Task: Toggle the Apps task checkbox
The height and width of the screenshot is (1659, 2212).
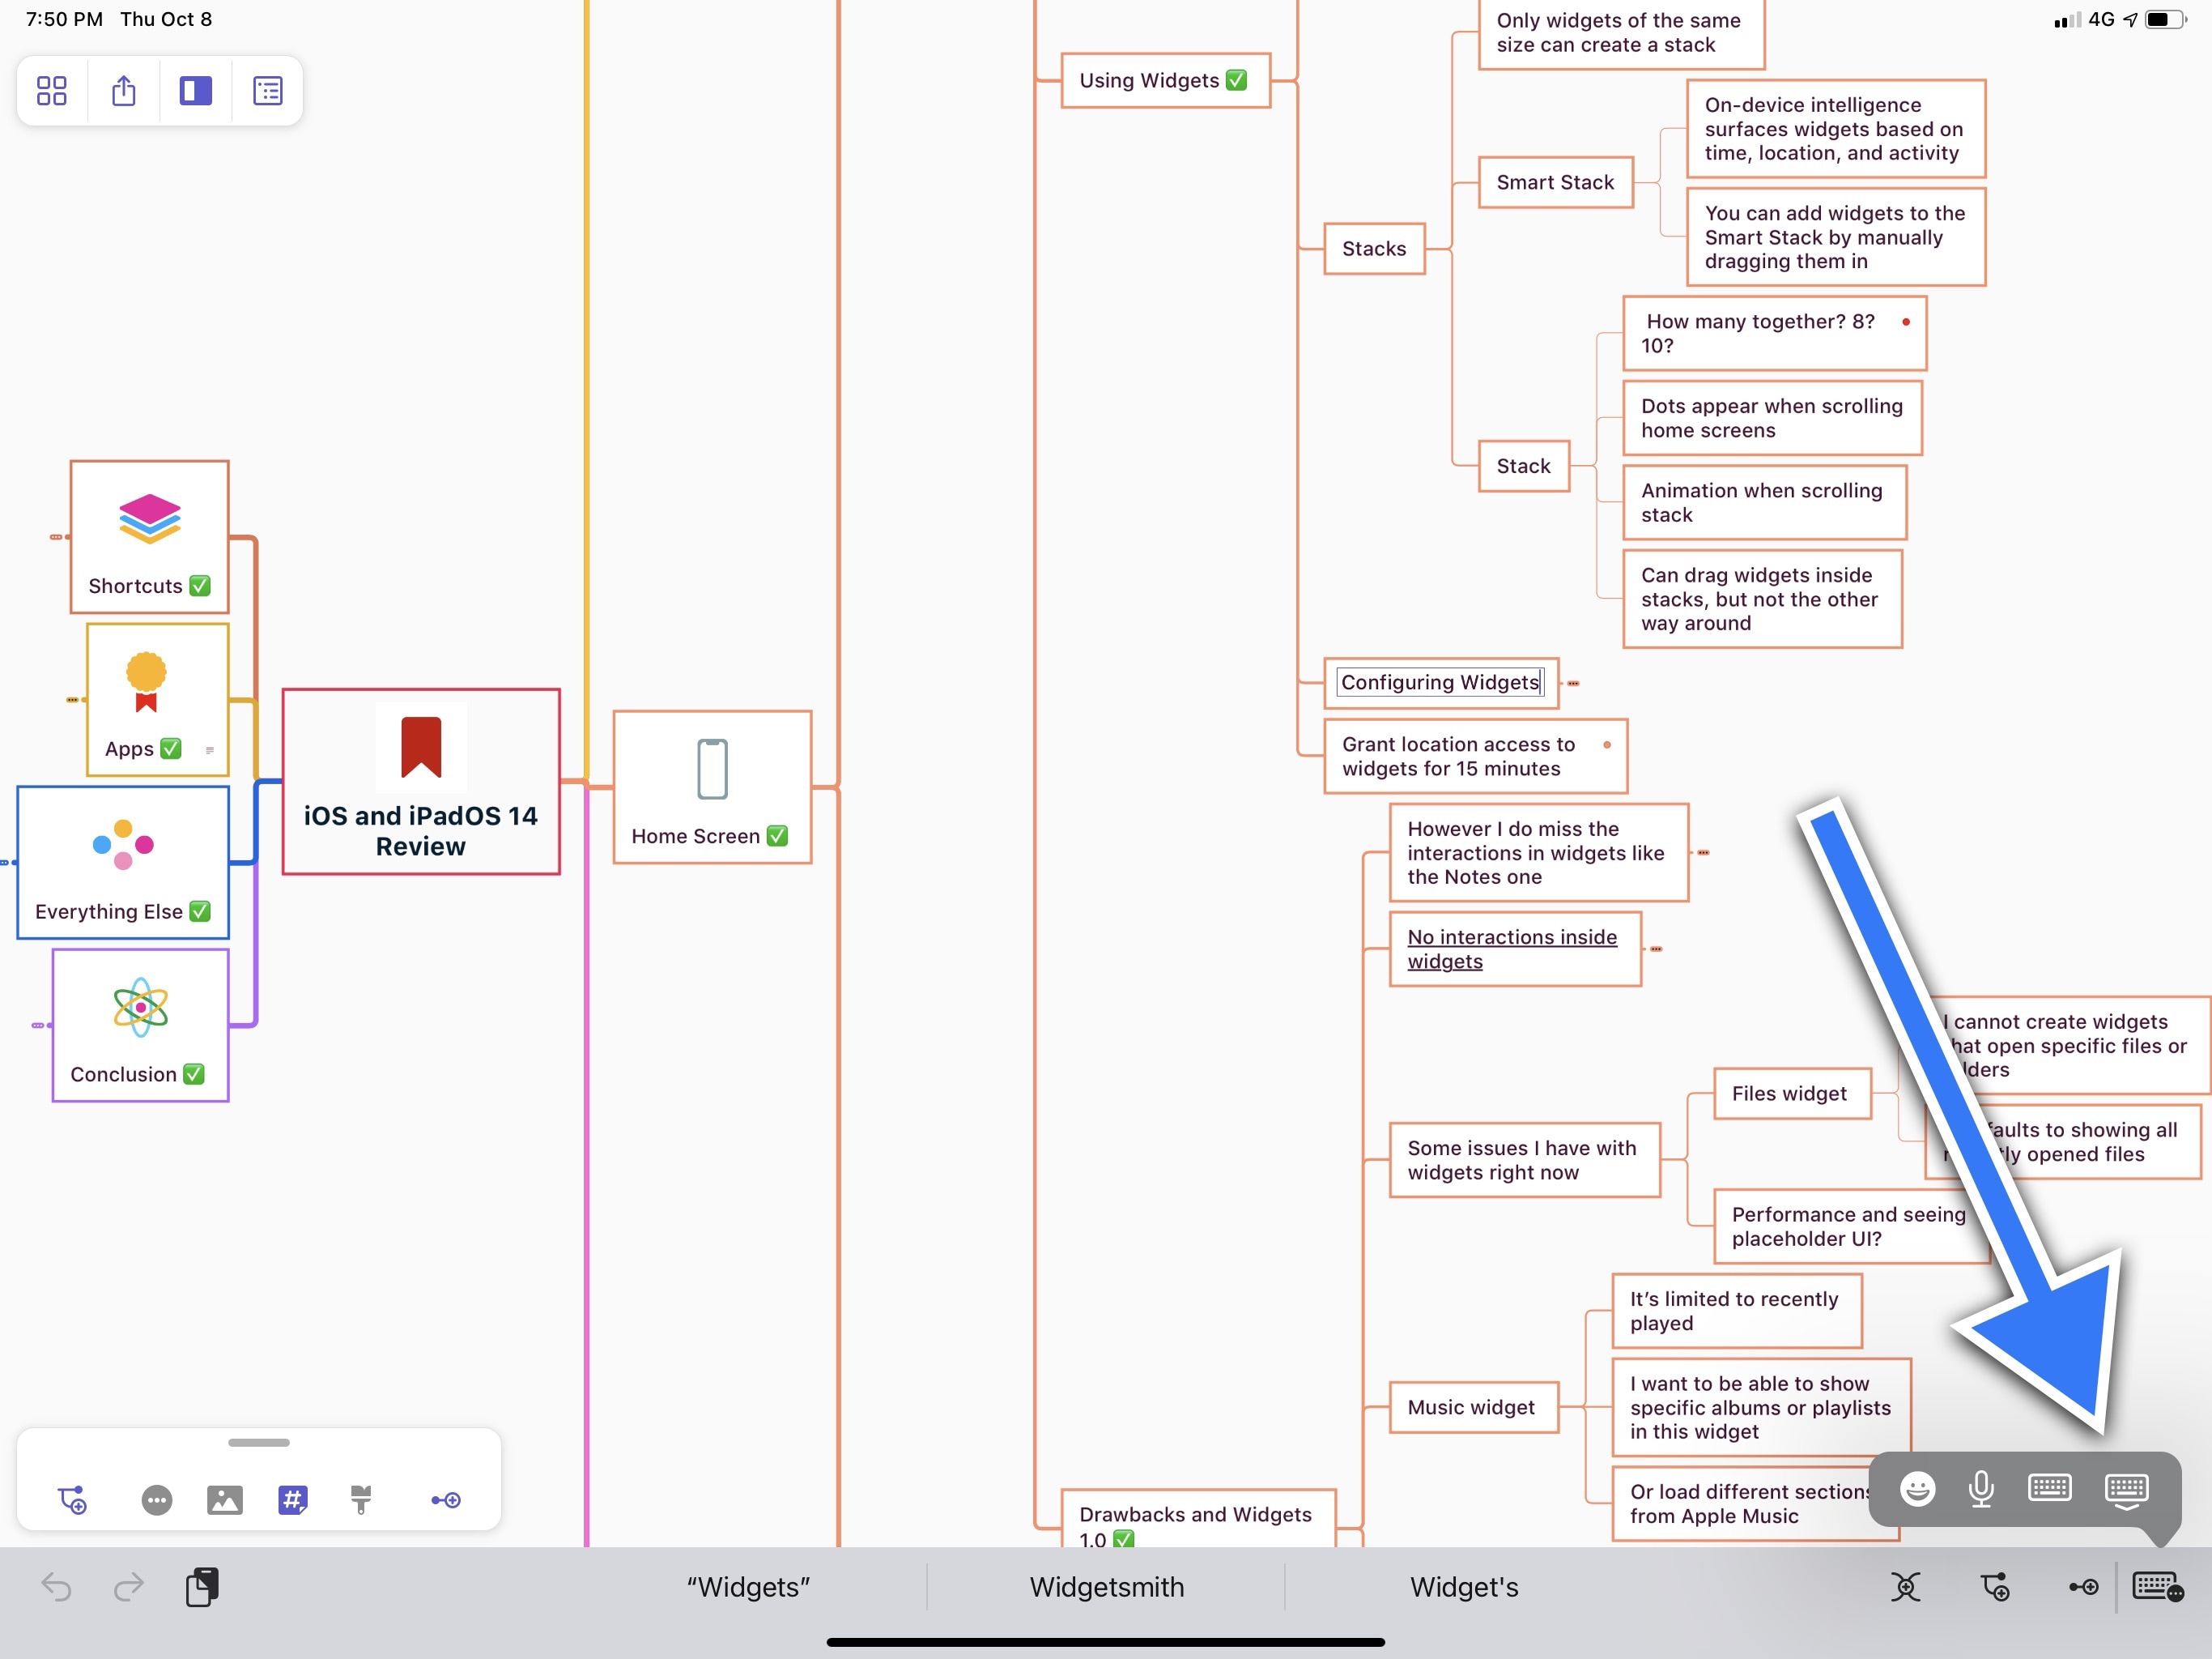Action: (x=171, y=748)
